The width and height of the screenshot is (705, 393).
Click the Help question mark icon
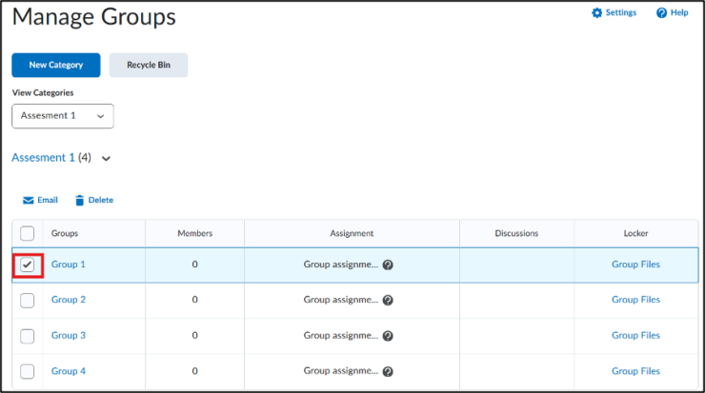pos(661,13)
